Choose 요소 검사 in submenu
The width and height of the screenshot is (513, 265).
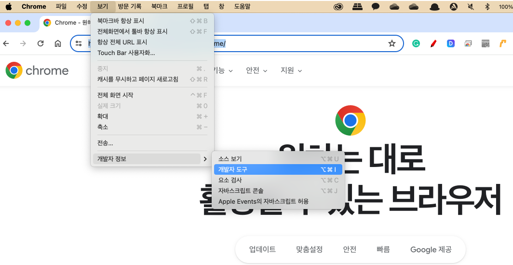coord(278,180)
